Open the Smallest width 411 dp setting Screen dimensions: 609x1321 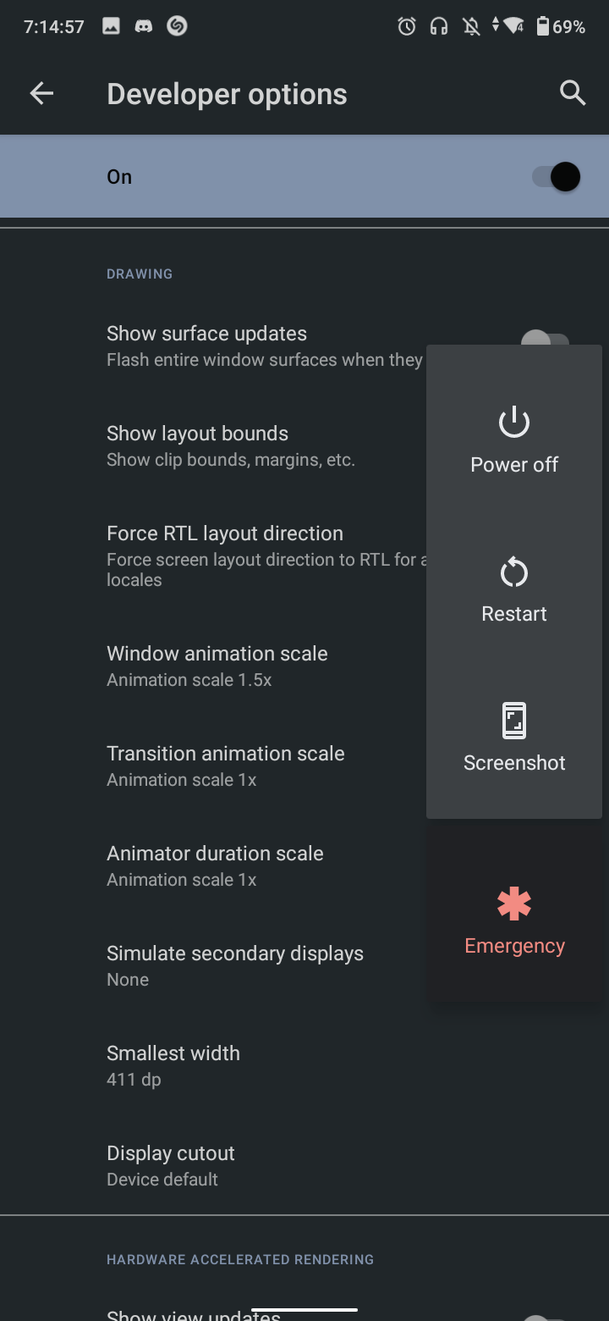[304, 1065]
